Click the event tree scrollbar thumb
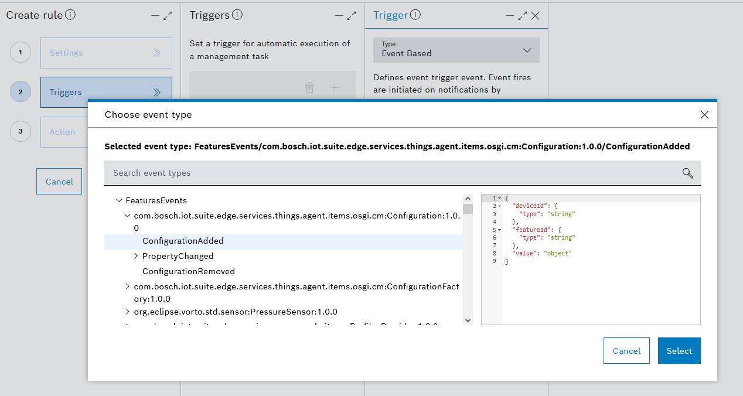 click(468, 209)
